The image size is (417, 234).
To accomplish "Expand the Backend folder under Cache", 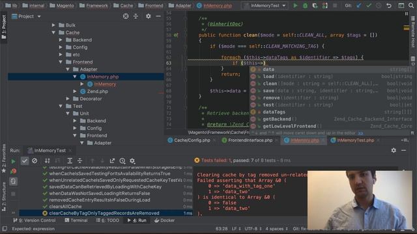I will 61,40.
